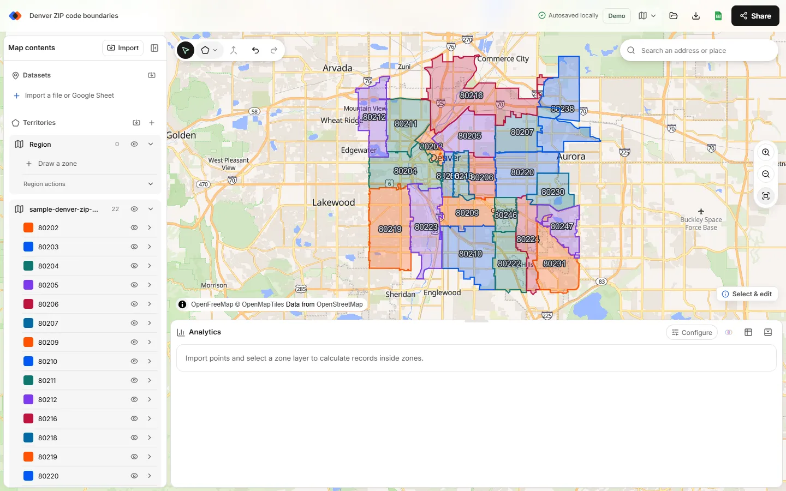Image resolution: width=786 pixels, height=491 pixels.
Task: Click Draw a zone under Region
Action: point(51,164)
